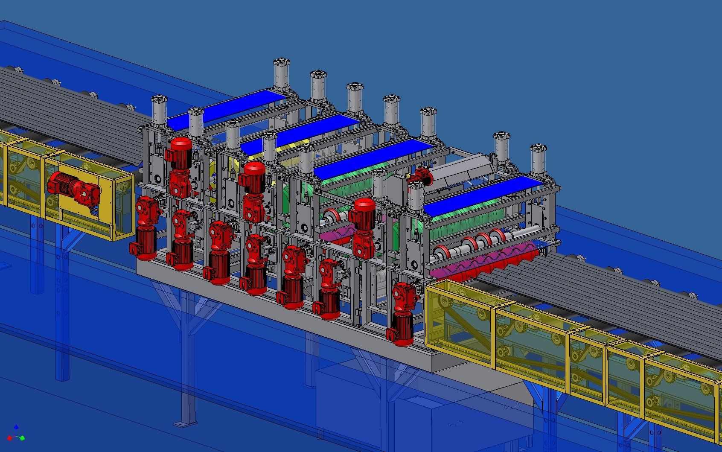Screen dimensions: 722x452
Task: Click the XYZ axis triad indicator
Action: [17, 433]
